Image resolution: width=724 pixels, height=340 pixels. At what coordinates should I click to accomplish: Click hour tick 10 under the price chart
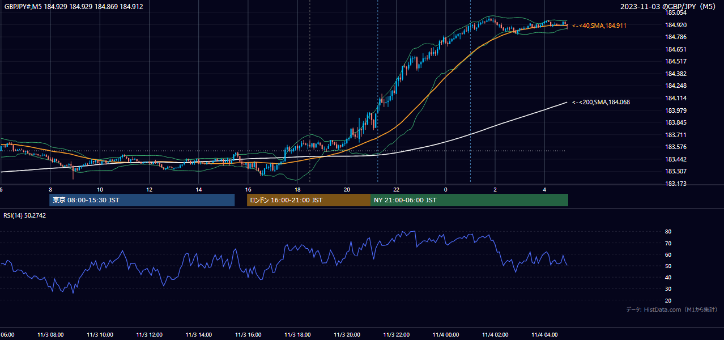click(100, 189)
